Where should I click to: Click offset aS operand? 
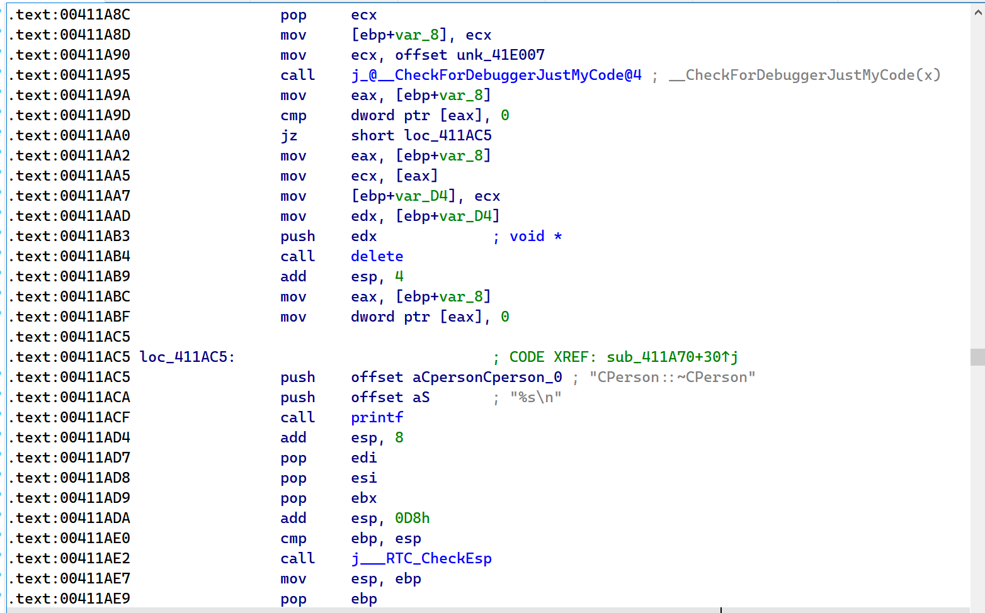(390, 397)
